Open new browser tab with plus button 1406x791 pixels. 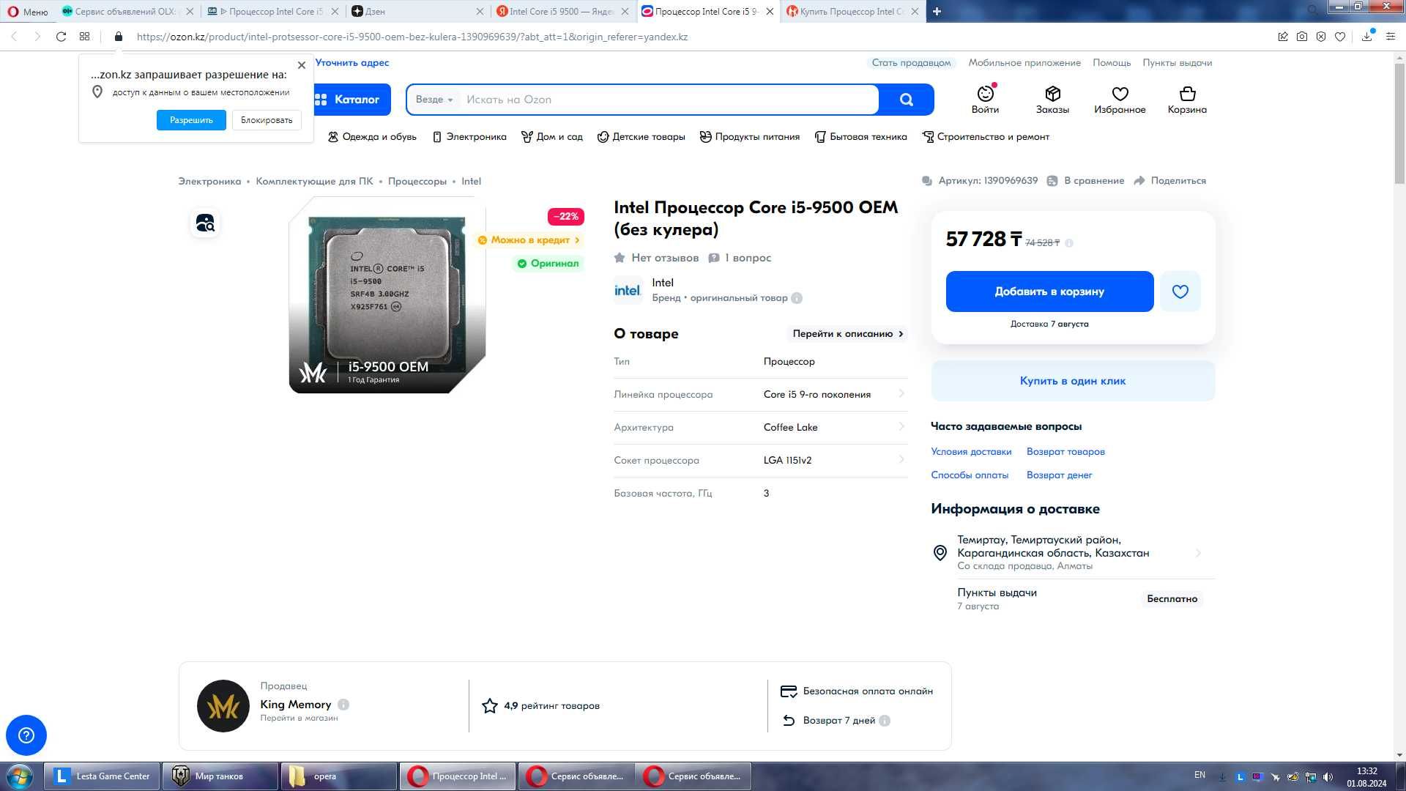pyautogui.click(x=937, y=11)
